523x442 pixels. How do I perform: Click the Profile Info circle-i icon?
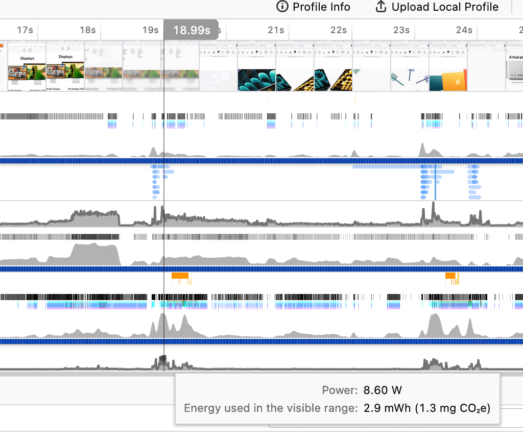(x=282, y=7)
